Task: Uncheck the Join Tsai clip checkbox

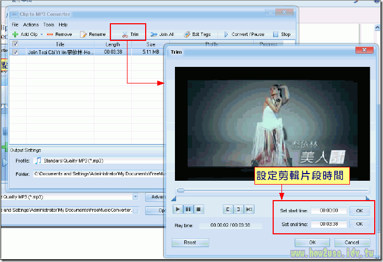Action: pyautogui.click(x=15, y=52)
